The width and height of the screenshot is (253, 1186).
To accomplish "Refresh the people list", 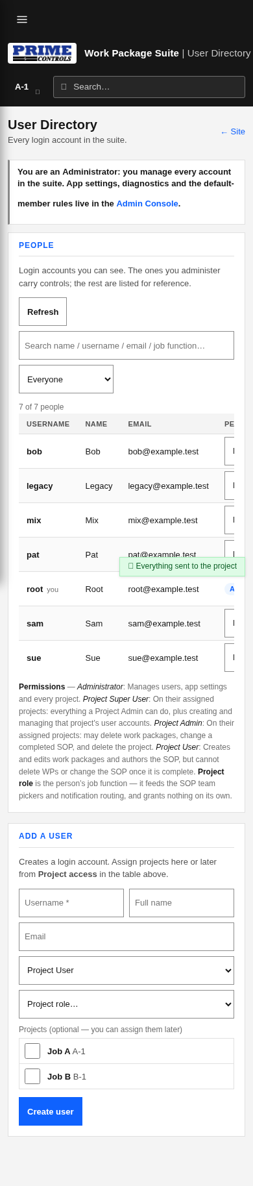I will click(43, 312).
